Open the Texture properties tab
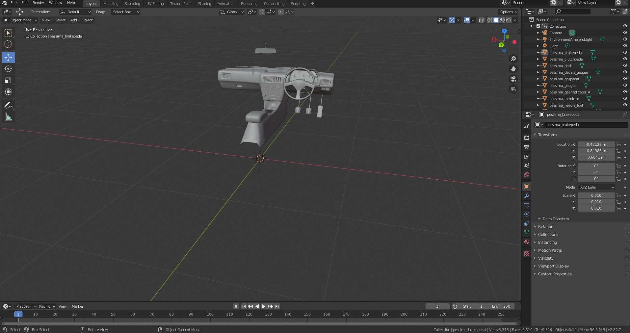This screenshot has height=333, width=630. click(527, 254)
